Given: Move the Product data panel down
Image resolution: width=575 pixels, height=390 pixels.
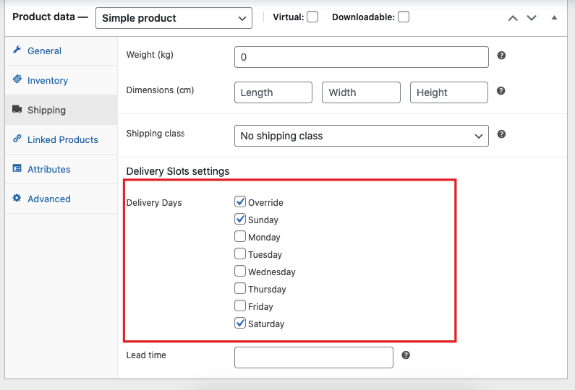Looking at the screenshot, I should pos(532,18).
